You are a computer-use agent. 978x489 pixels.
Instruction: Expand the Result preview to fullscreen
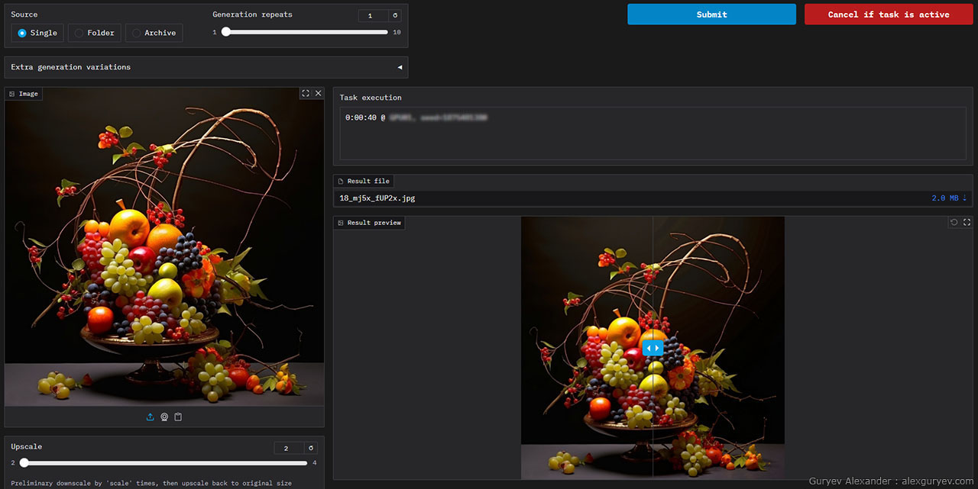(967, 222)
